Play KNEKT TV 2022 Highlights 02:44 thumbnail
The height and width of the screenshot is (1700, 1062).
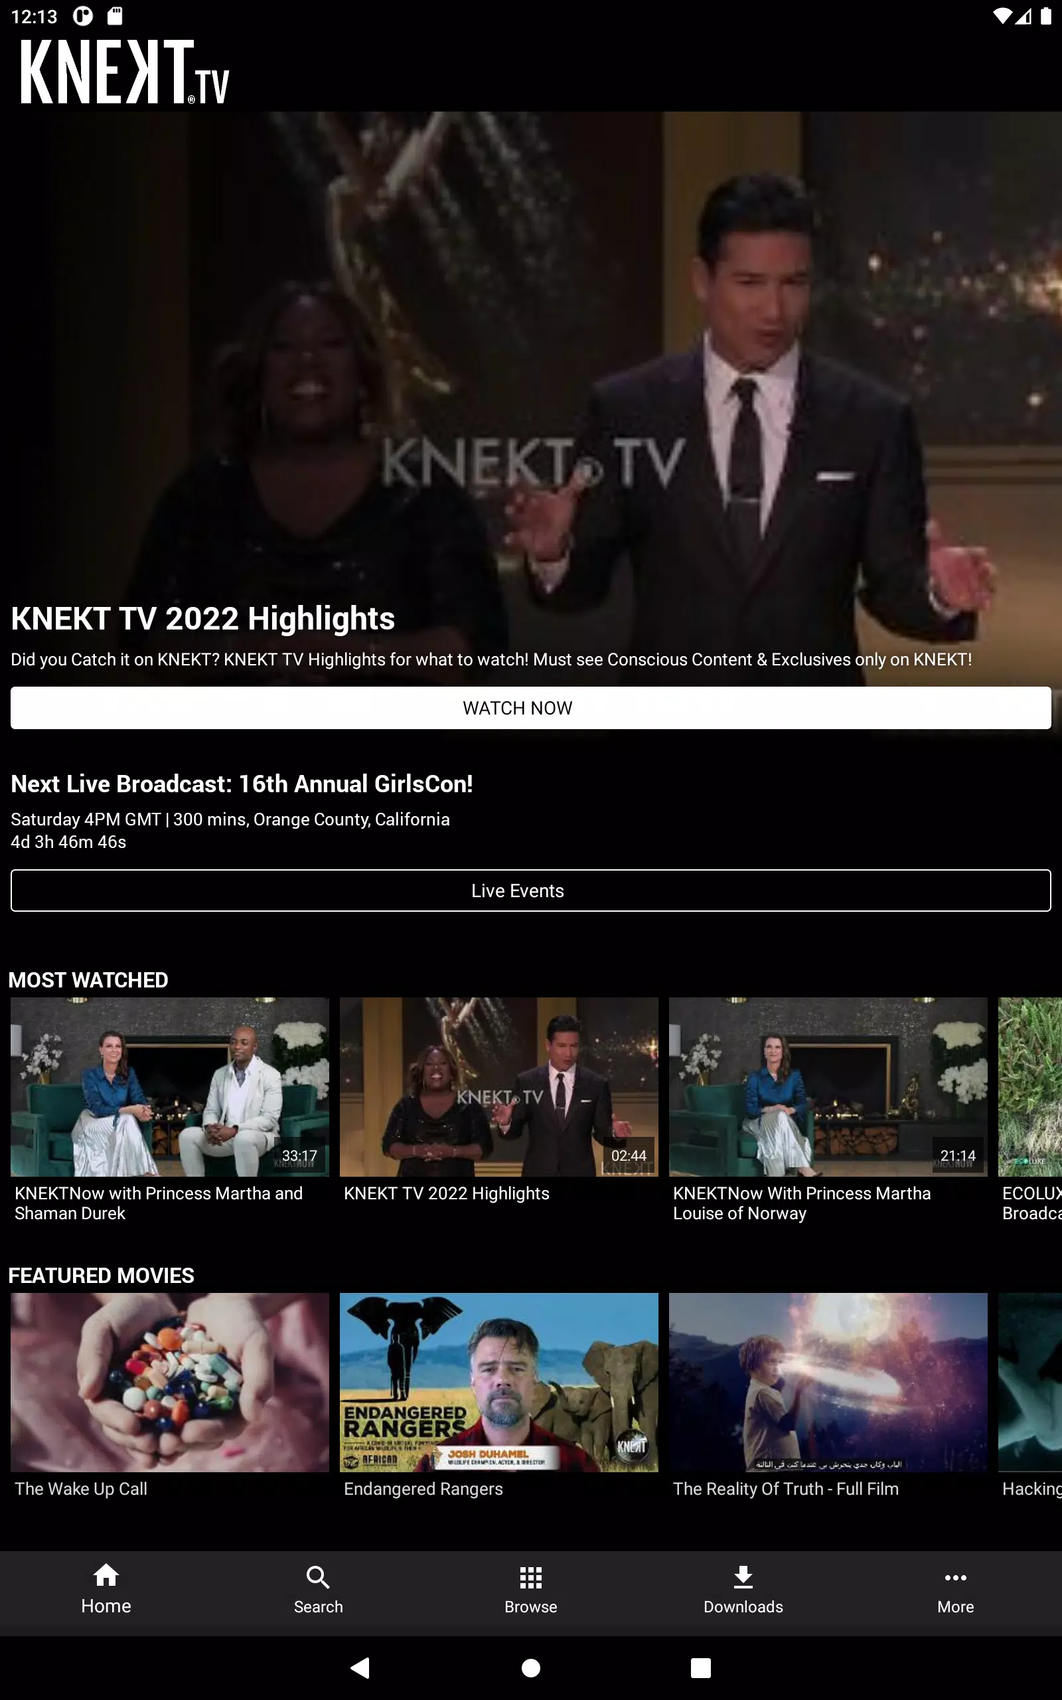point(499,1086)
